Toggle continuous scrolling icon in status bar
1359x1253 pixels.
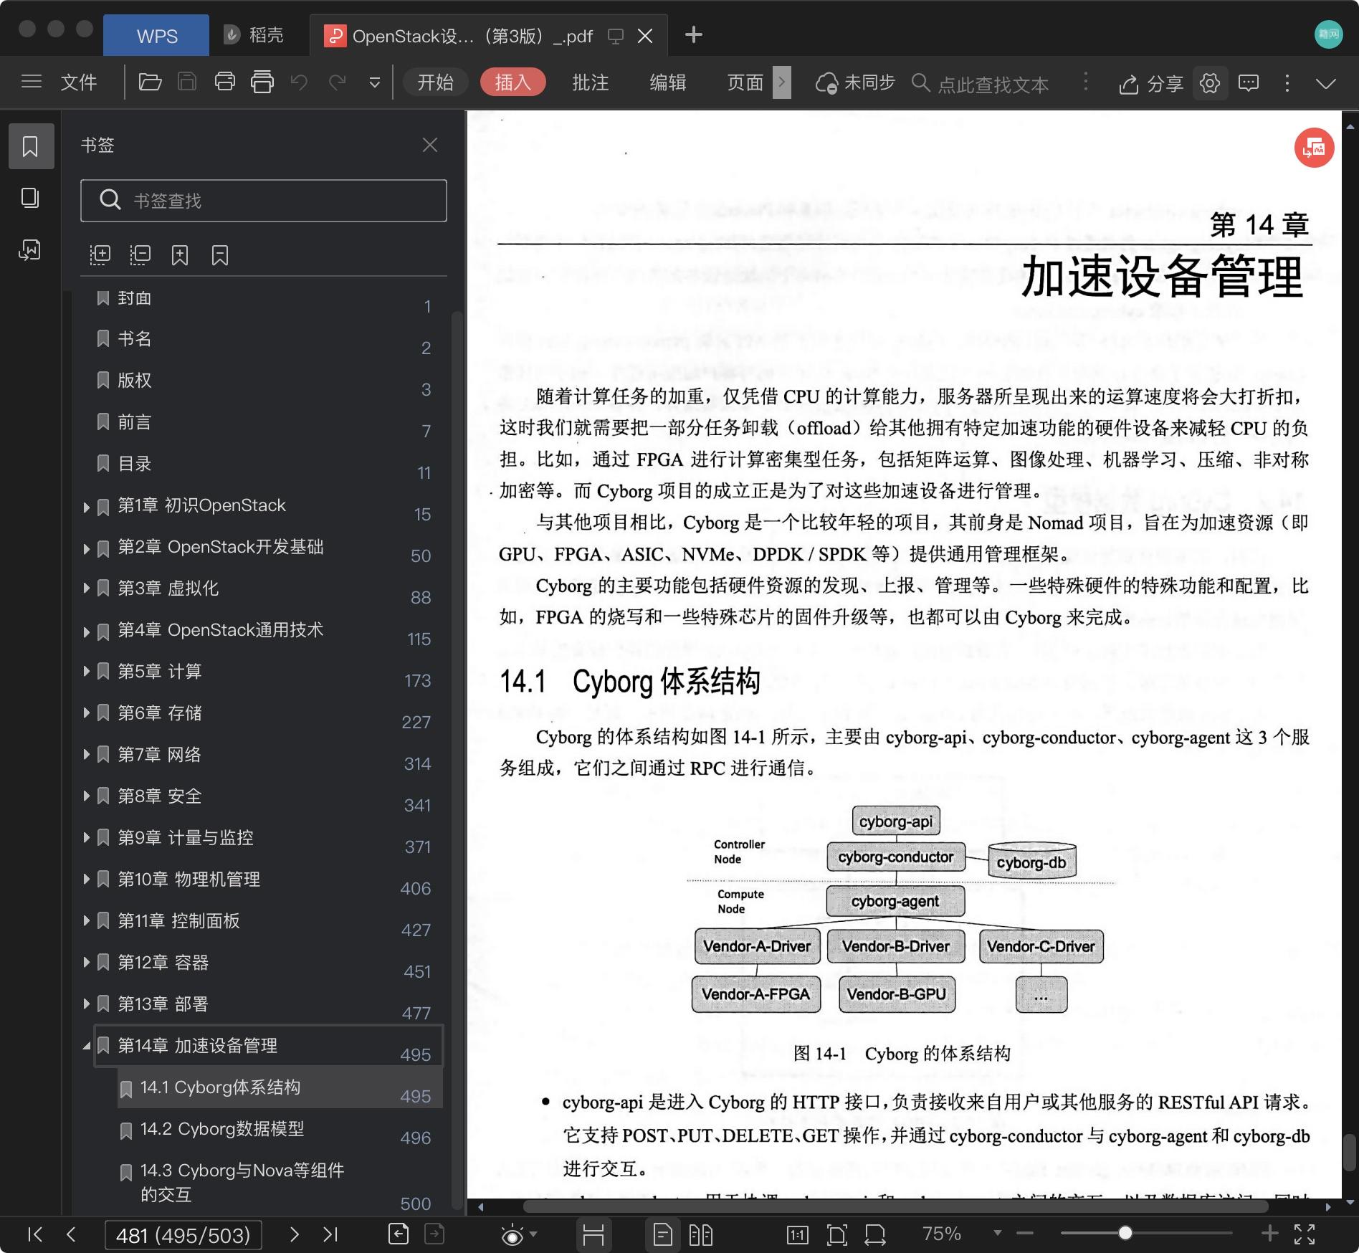[x=593, y=1234]
